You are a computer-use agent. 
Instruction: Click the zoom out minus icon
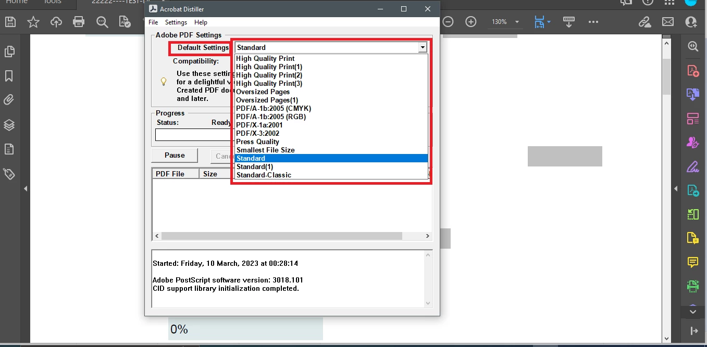[x=448, y=22]
